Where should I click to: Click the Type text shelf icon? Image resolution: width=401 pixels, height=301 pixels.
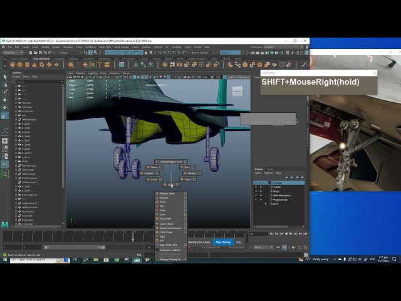coord(100,65)
